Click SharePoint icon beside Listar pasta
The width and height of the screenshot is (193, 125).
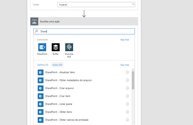(x=40, y=104)
